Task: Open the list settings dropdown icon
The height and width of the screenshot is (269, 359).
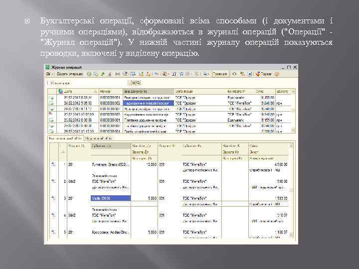Action: (166, 74)
